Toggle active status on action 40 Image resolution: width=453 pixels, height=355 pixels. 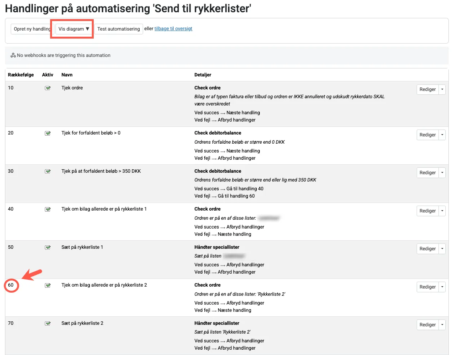click(47, 209)
